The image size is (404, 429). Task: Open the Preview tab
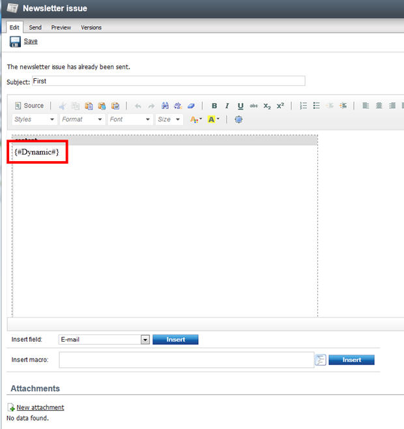(x=61, y=27)
